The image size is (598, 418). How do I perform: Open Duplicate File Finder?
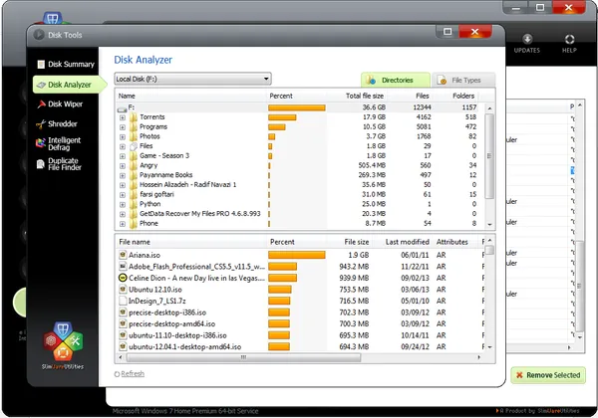[59, 164]
